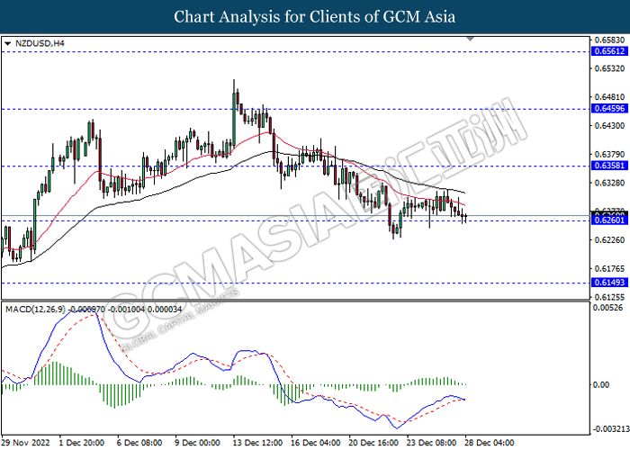Screen dimensions: 630x450
Task: Click the NZDUSD,H4 symbol dropdown arrow
Action: 7,43
